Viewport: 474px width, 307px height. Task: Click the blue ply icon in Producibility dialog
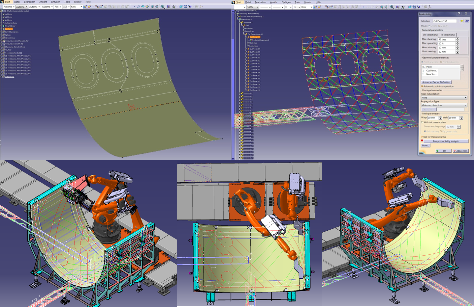(467, 21)
